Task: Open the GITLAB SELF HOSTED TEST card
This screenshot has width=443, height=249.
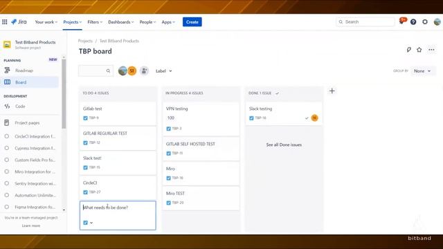Action: pos(201,149)
